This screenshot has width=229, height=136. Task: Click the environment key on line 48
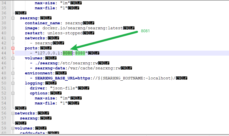click(x=38, y=73)
